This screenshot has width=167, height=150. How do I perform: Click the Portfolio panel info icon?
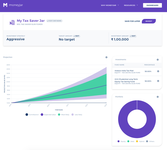158,97
